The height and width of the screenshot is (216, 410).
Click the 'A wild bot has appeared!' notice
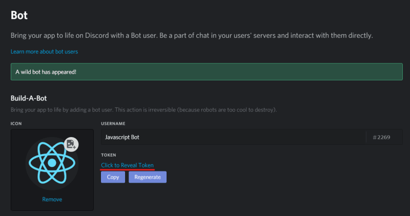tap(207, 72)
